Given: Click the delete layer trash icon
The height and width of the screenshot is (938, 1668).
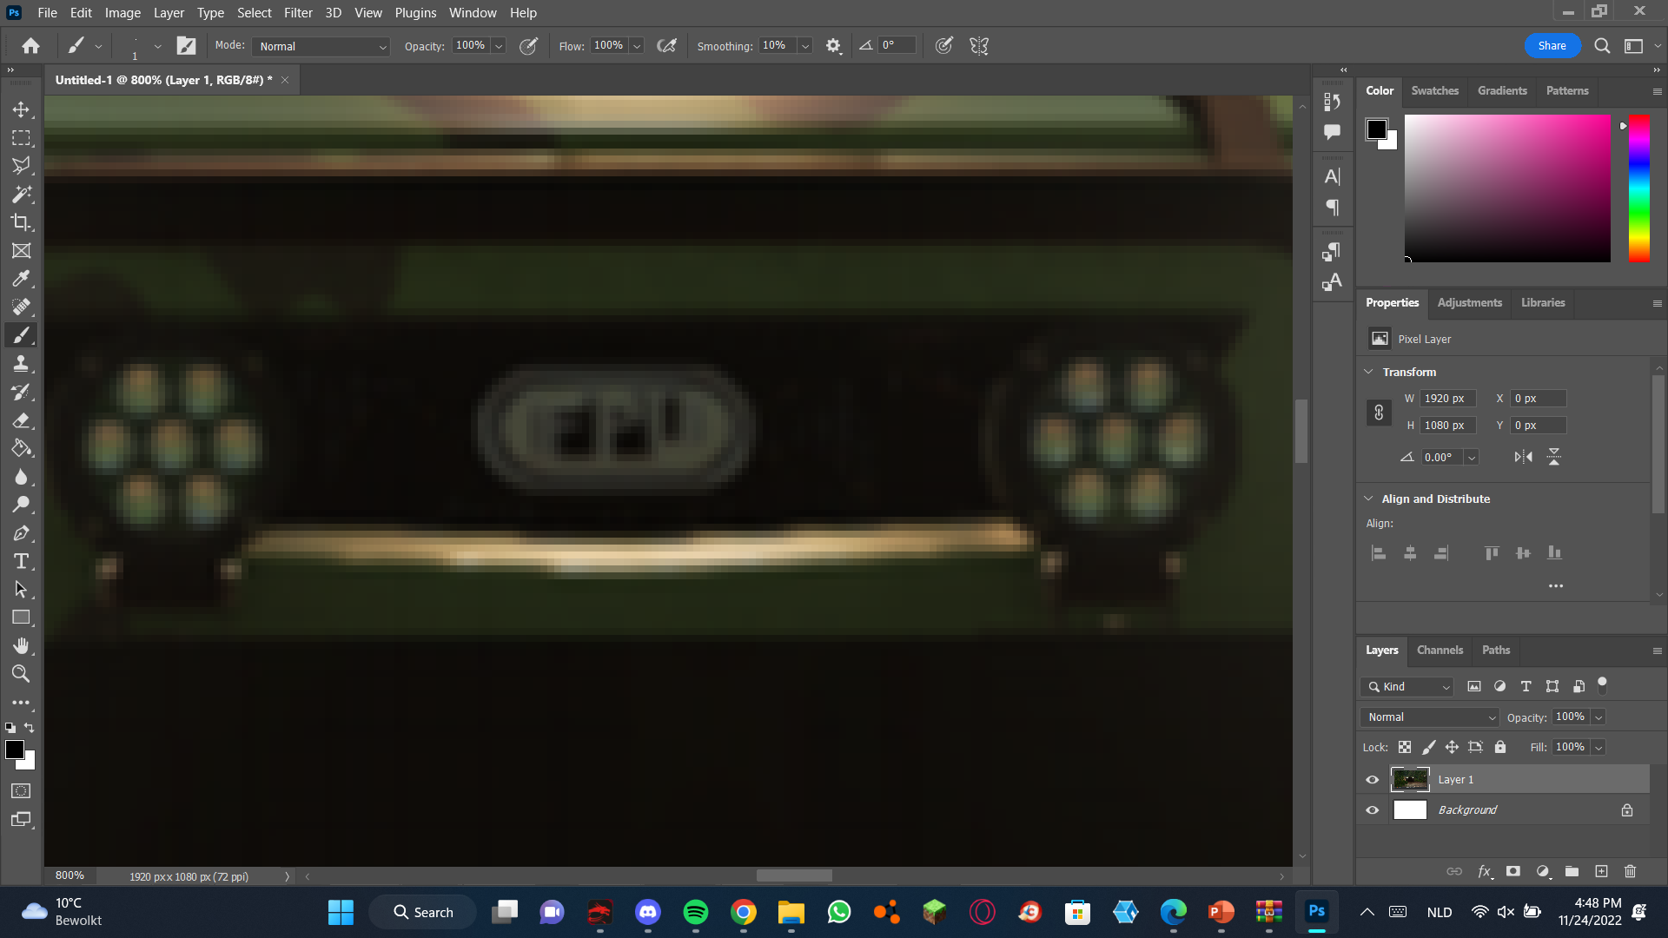Looking at the screenshot, I should tap(1630, 871).
